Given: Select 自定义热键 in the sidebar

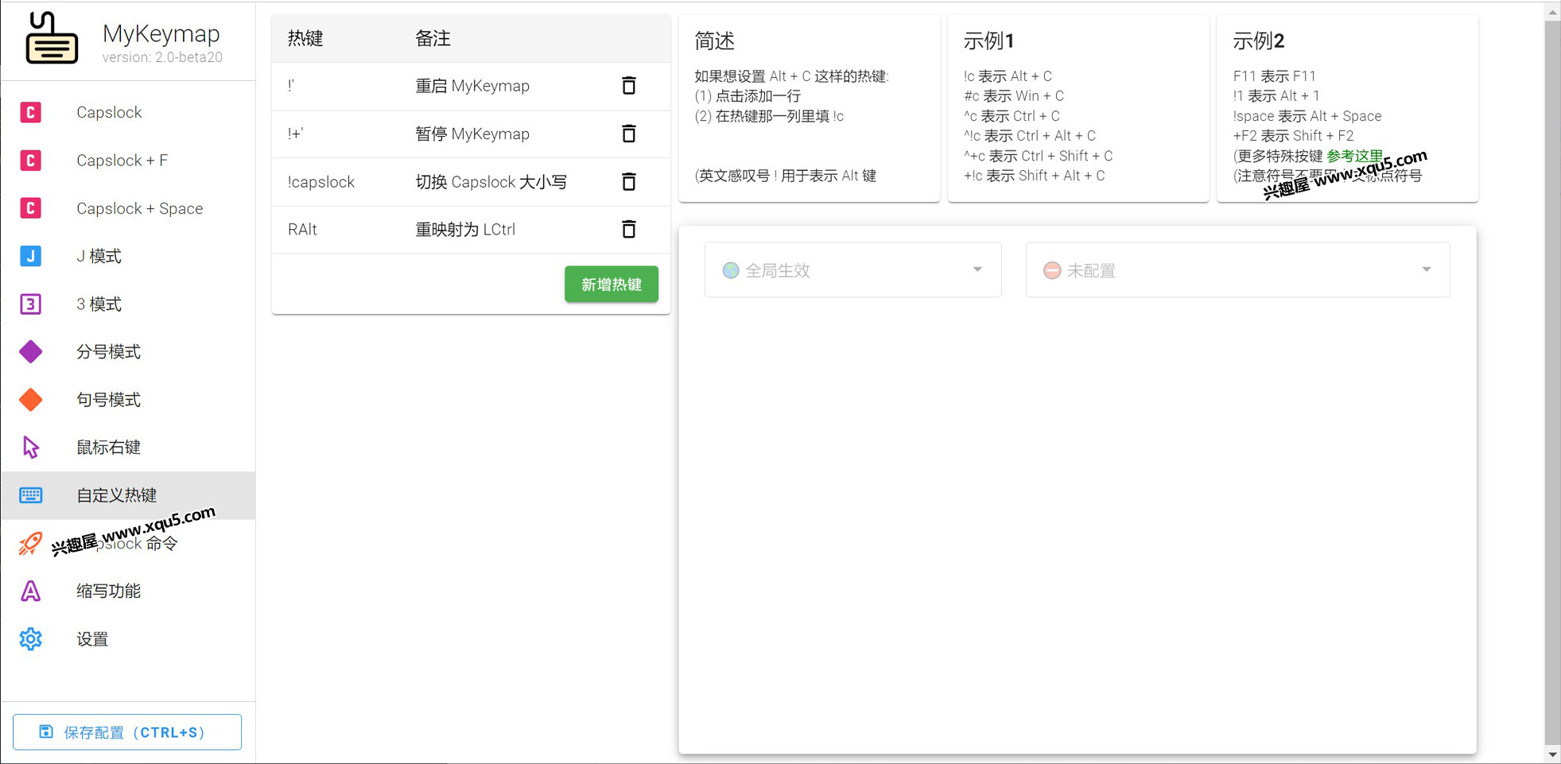Looking at the screenshot, I should [x=128, y=495].
